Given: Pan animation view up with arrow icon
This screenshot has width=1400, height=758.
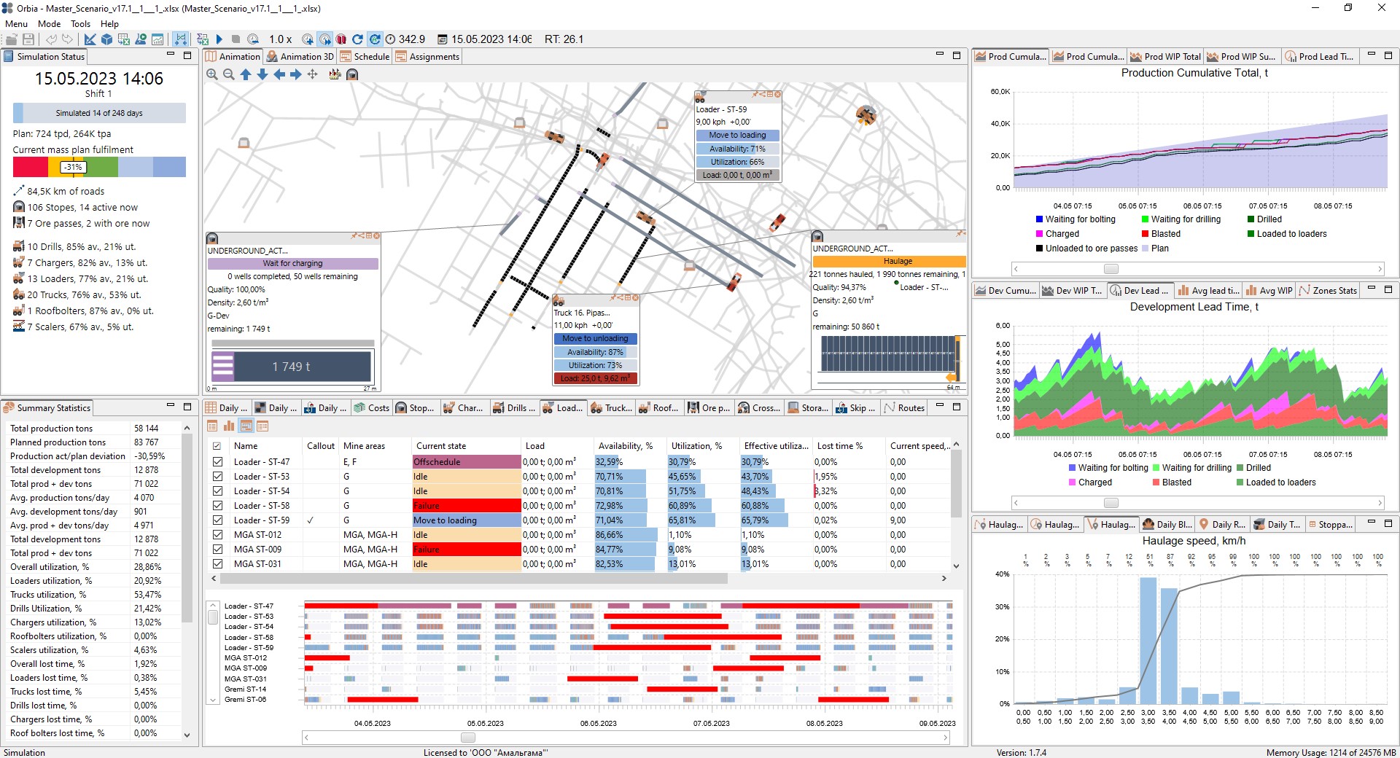Looking at the screenshot, I should [x=246, y=74].
